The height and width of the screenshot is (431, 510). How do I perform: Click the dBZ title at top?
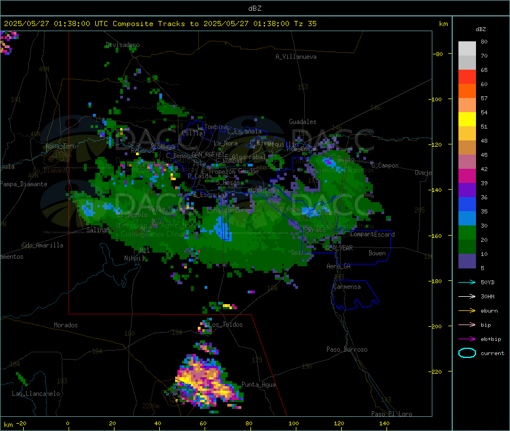[x=254, y=8]
